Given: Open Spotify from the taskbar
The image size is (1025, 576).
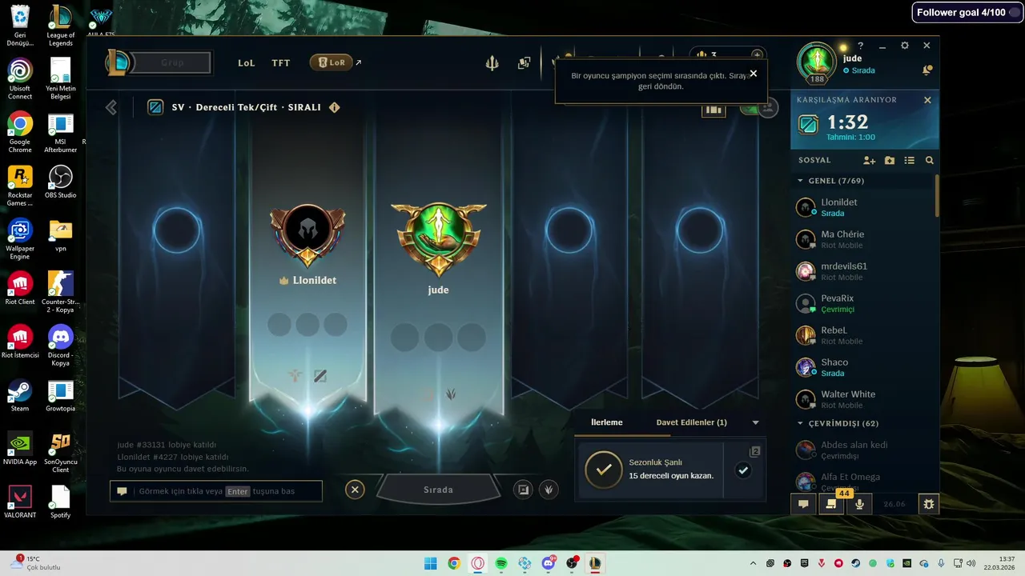Looking at the screenshot, I should [x=501, y=563].
